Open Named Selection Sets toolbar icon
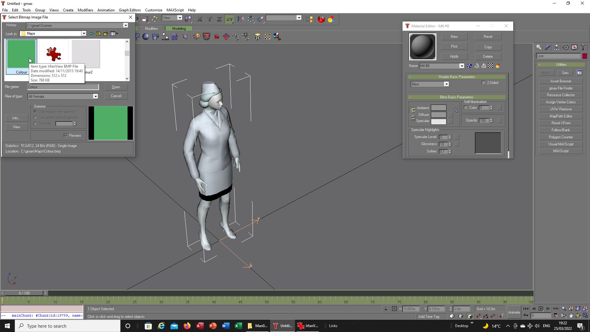 pos(309,19)
